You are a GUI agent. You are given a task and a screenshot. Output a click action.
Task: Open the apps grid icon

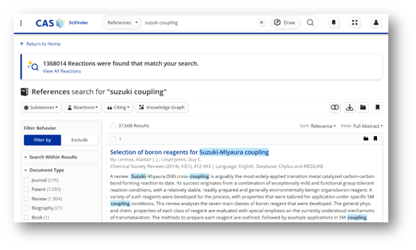click(x=355, y=22)
